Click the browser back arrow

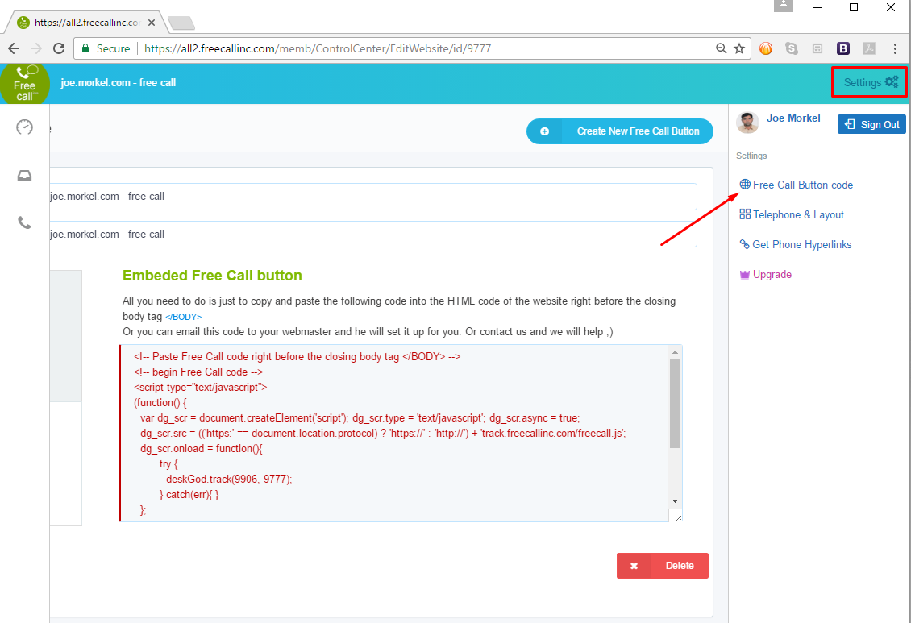tap(14, 49)
